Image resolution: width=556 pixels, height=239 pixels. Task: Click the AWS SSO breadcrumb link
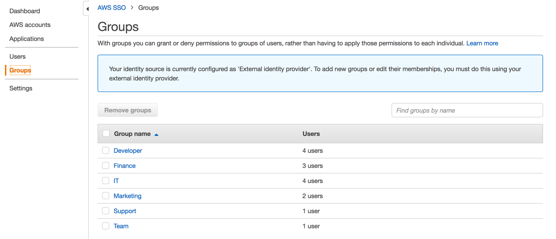(112, 7)
